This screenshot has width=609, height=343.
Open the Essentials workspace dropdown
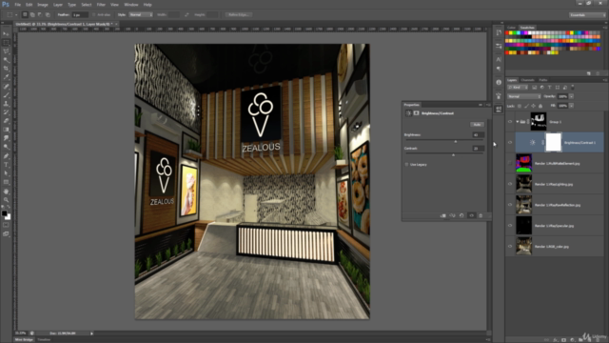(587, 15)
